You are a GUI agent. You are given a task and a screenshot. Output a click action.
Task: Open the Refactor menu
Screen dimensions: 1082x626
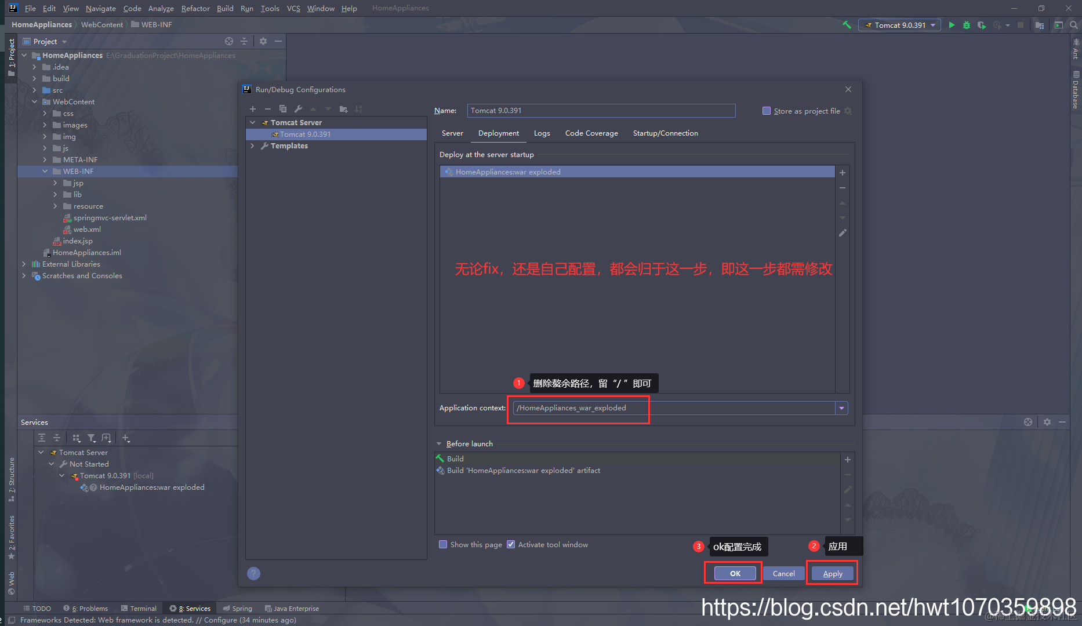click(x=195, y=8)
